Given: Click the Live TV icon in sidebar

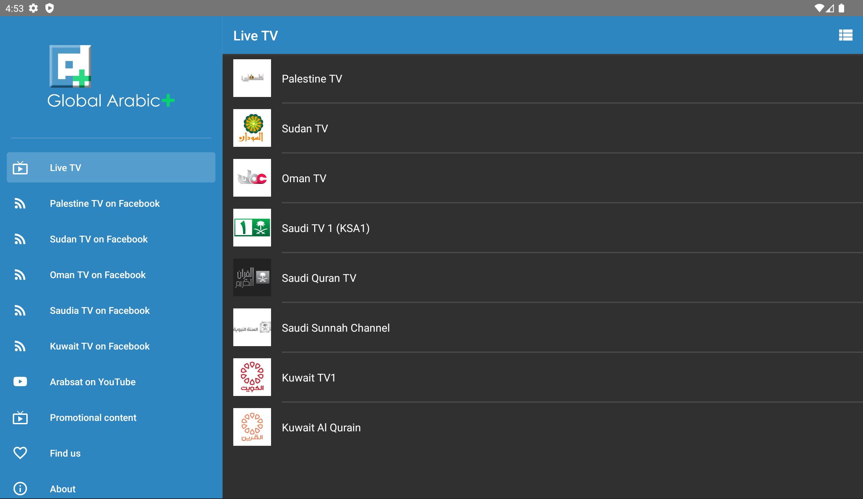Looking at the screenshot, I should 20,168.
